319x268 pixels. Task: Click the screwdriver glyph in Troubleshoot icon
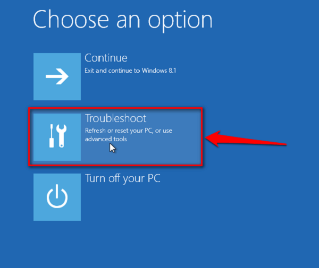pos(52,136)
